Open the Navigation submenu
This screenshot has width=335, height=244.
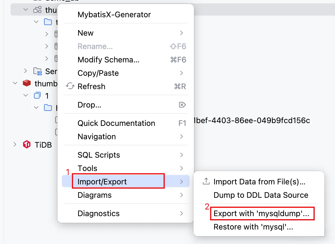[x=125, y=136]
